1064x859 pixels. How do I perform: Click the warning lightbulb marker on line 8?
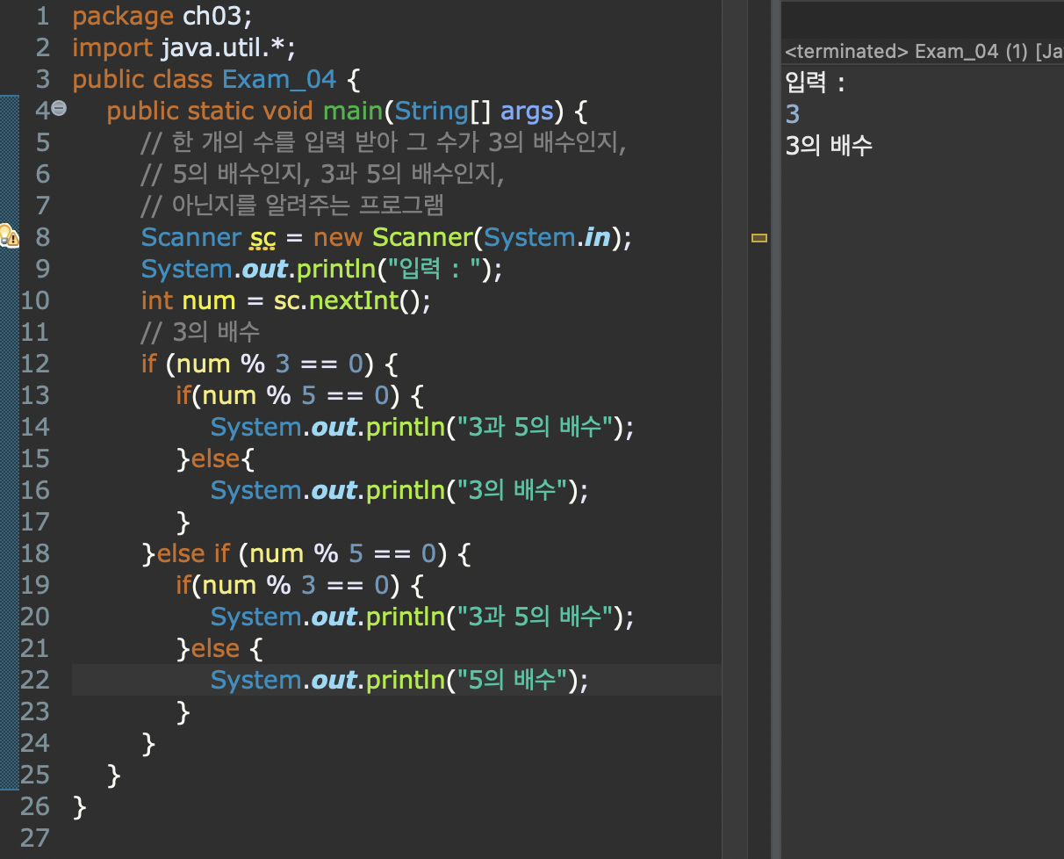tap(8, 235)
